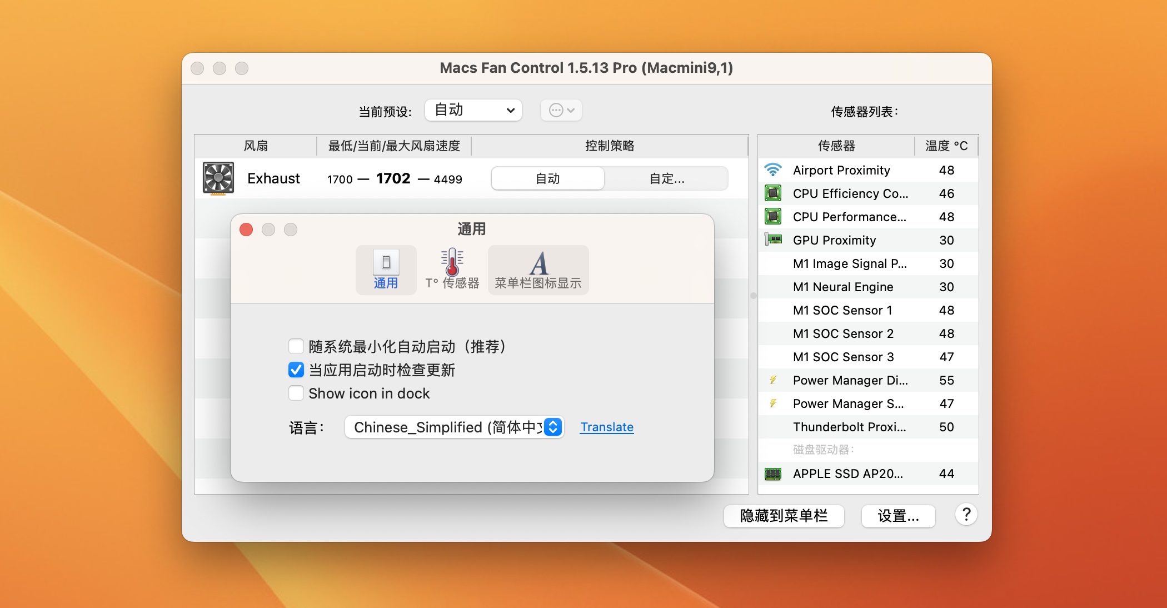Click the Airport Proximity wifi icon

click(x=773, y=170)
